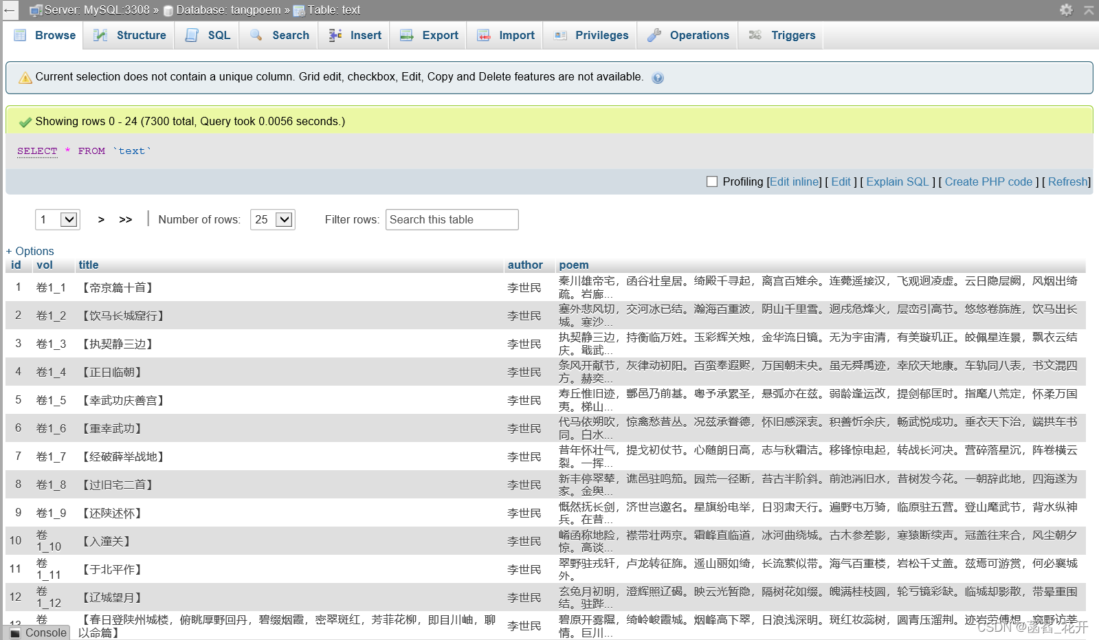Click the Refresh link
1099x640 pixels.
tap(1067, 181)
